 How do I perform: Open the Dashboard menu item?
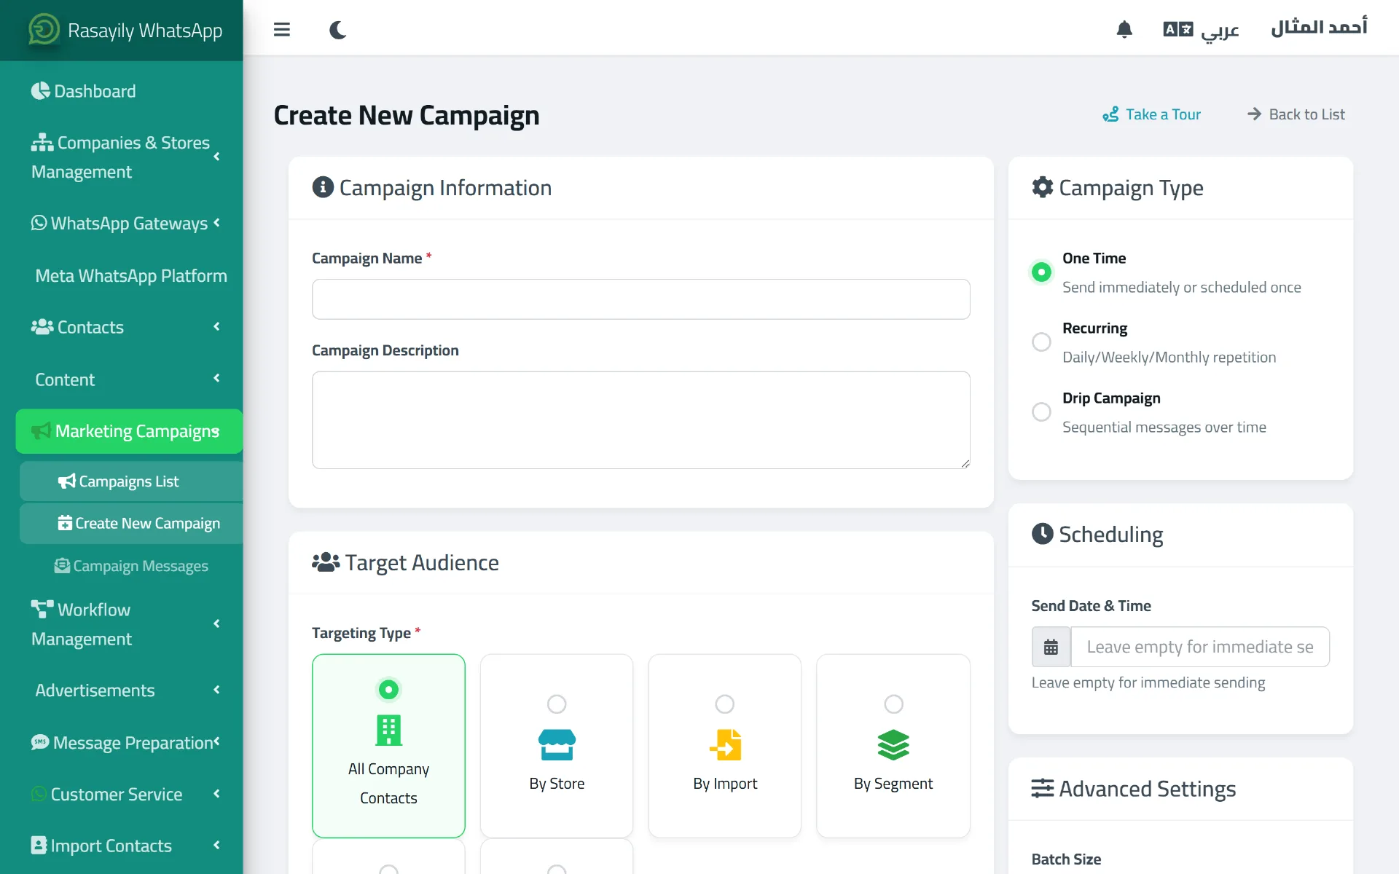[129, 91]
